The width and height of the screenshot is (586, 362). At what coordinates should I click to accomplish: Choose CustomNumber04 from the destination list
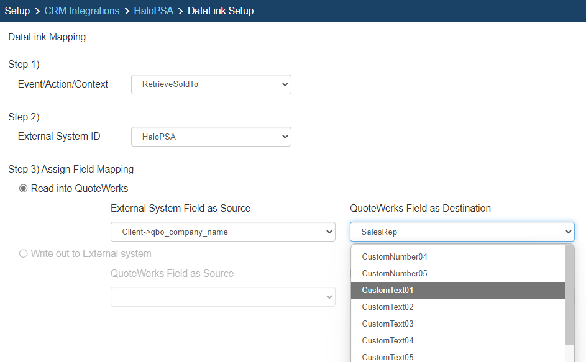pyautogui.click(x=395, y=257)
